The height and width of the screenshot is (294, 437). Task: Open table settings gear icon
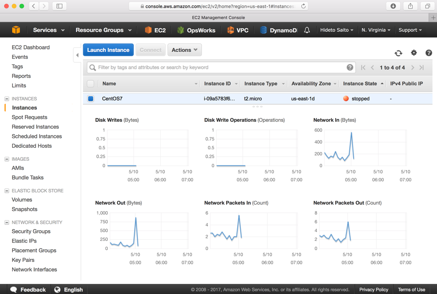(x=414, y=53)
